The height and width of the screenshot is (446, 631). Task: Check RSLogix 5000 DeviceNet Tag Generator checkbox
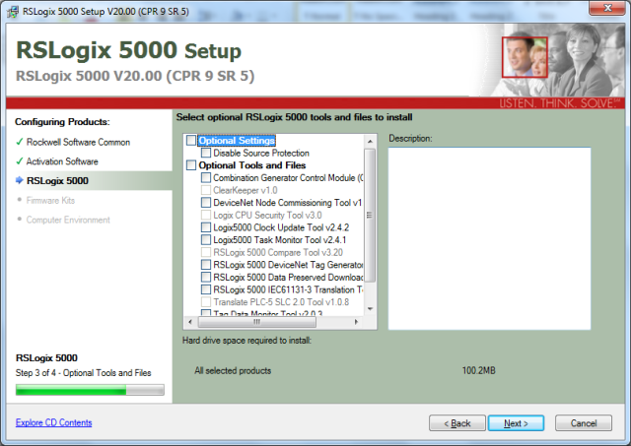pos(206,265)
